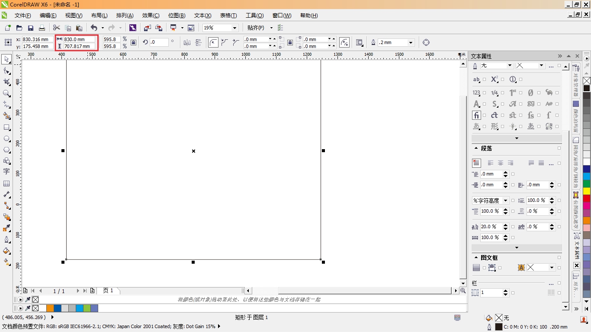The height and width of the screenshot is (332, 591).
Task: Toggle the fi standard ligatures feature
Action: [476, 115]
